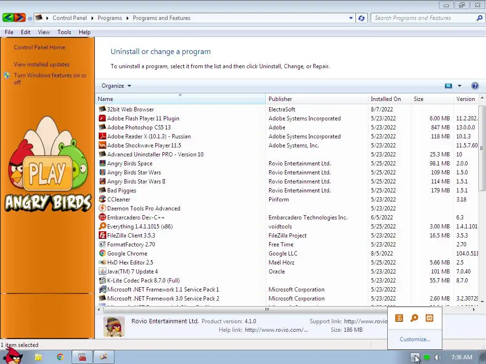Select the FileZilla Client 3.5.3 icon
The image size is (486, 364).
click(x=102, y=235)
